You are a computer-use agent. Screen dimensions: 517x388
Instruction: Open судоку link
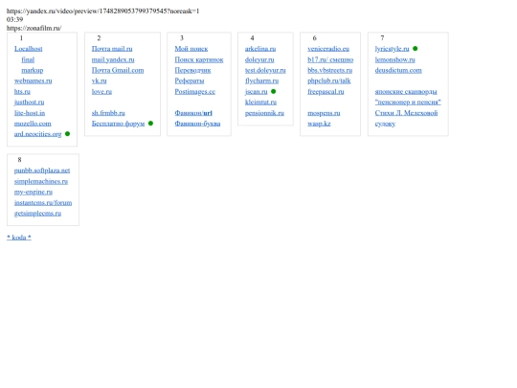click(x=385, y=124)
